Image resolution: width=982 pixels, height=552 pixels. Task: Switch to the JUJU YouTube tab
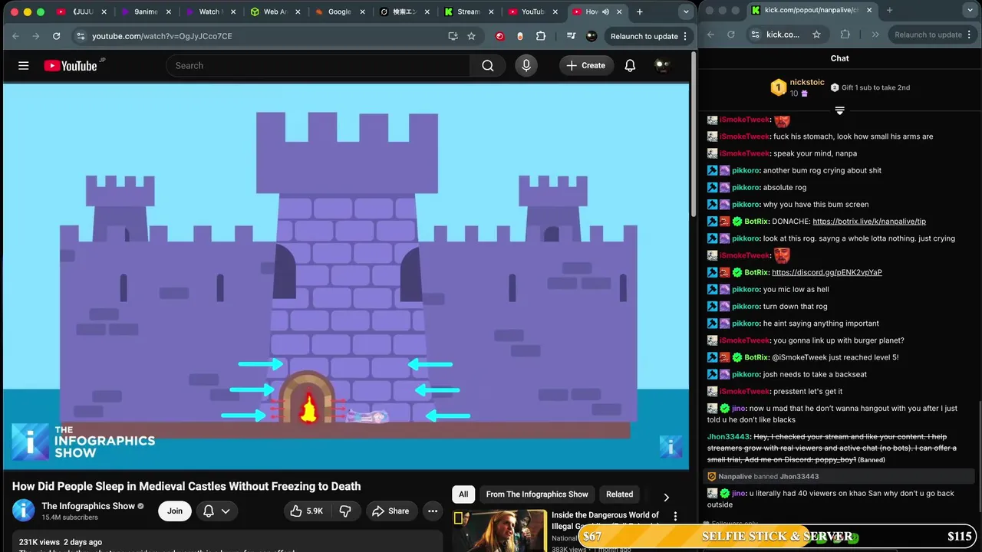click(x=81, y=11)
